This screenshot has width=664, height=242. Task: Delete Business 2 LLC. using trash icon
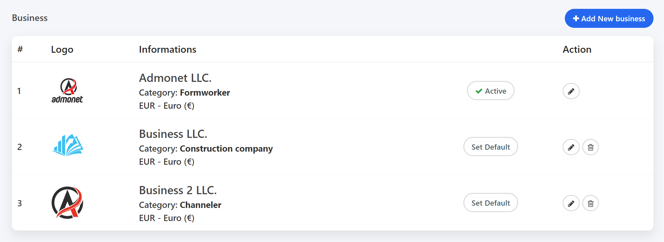tap(590, 203)
